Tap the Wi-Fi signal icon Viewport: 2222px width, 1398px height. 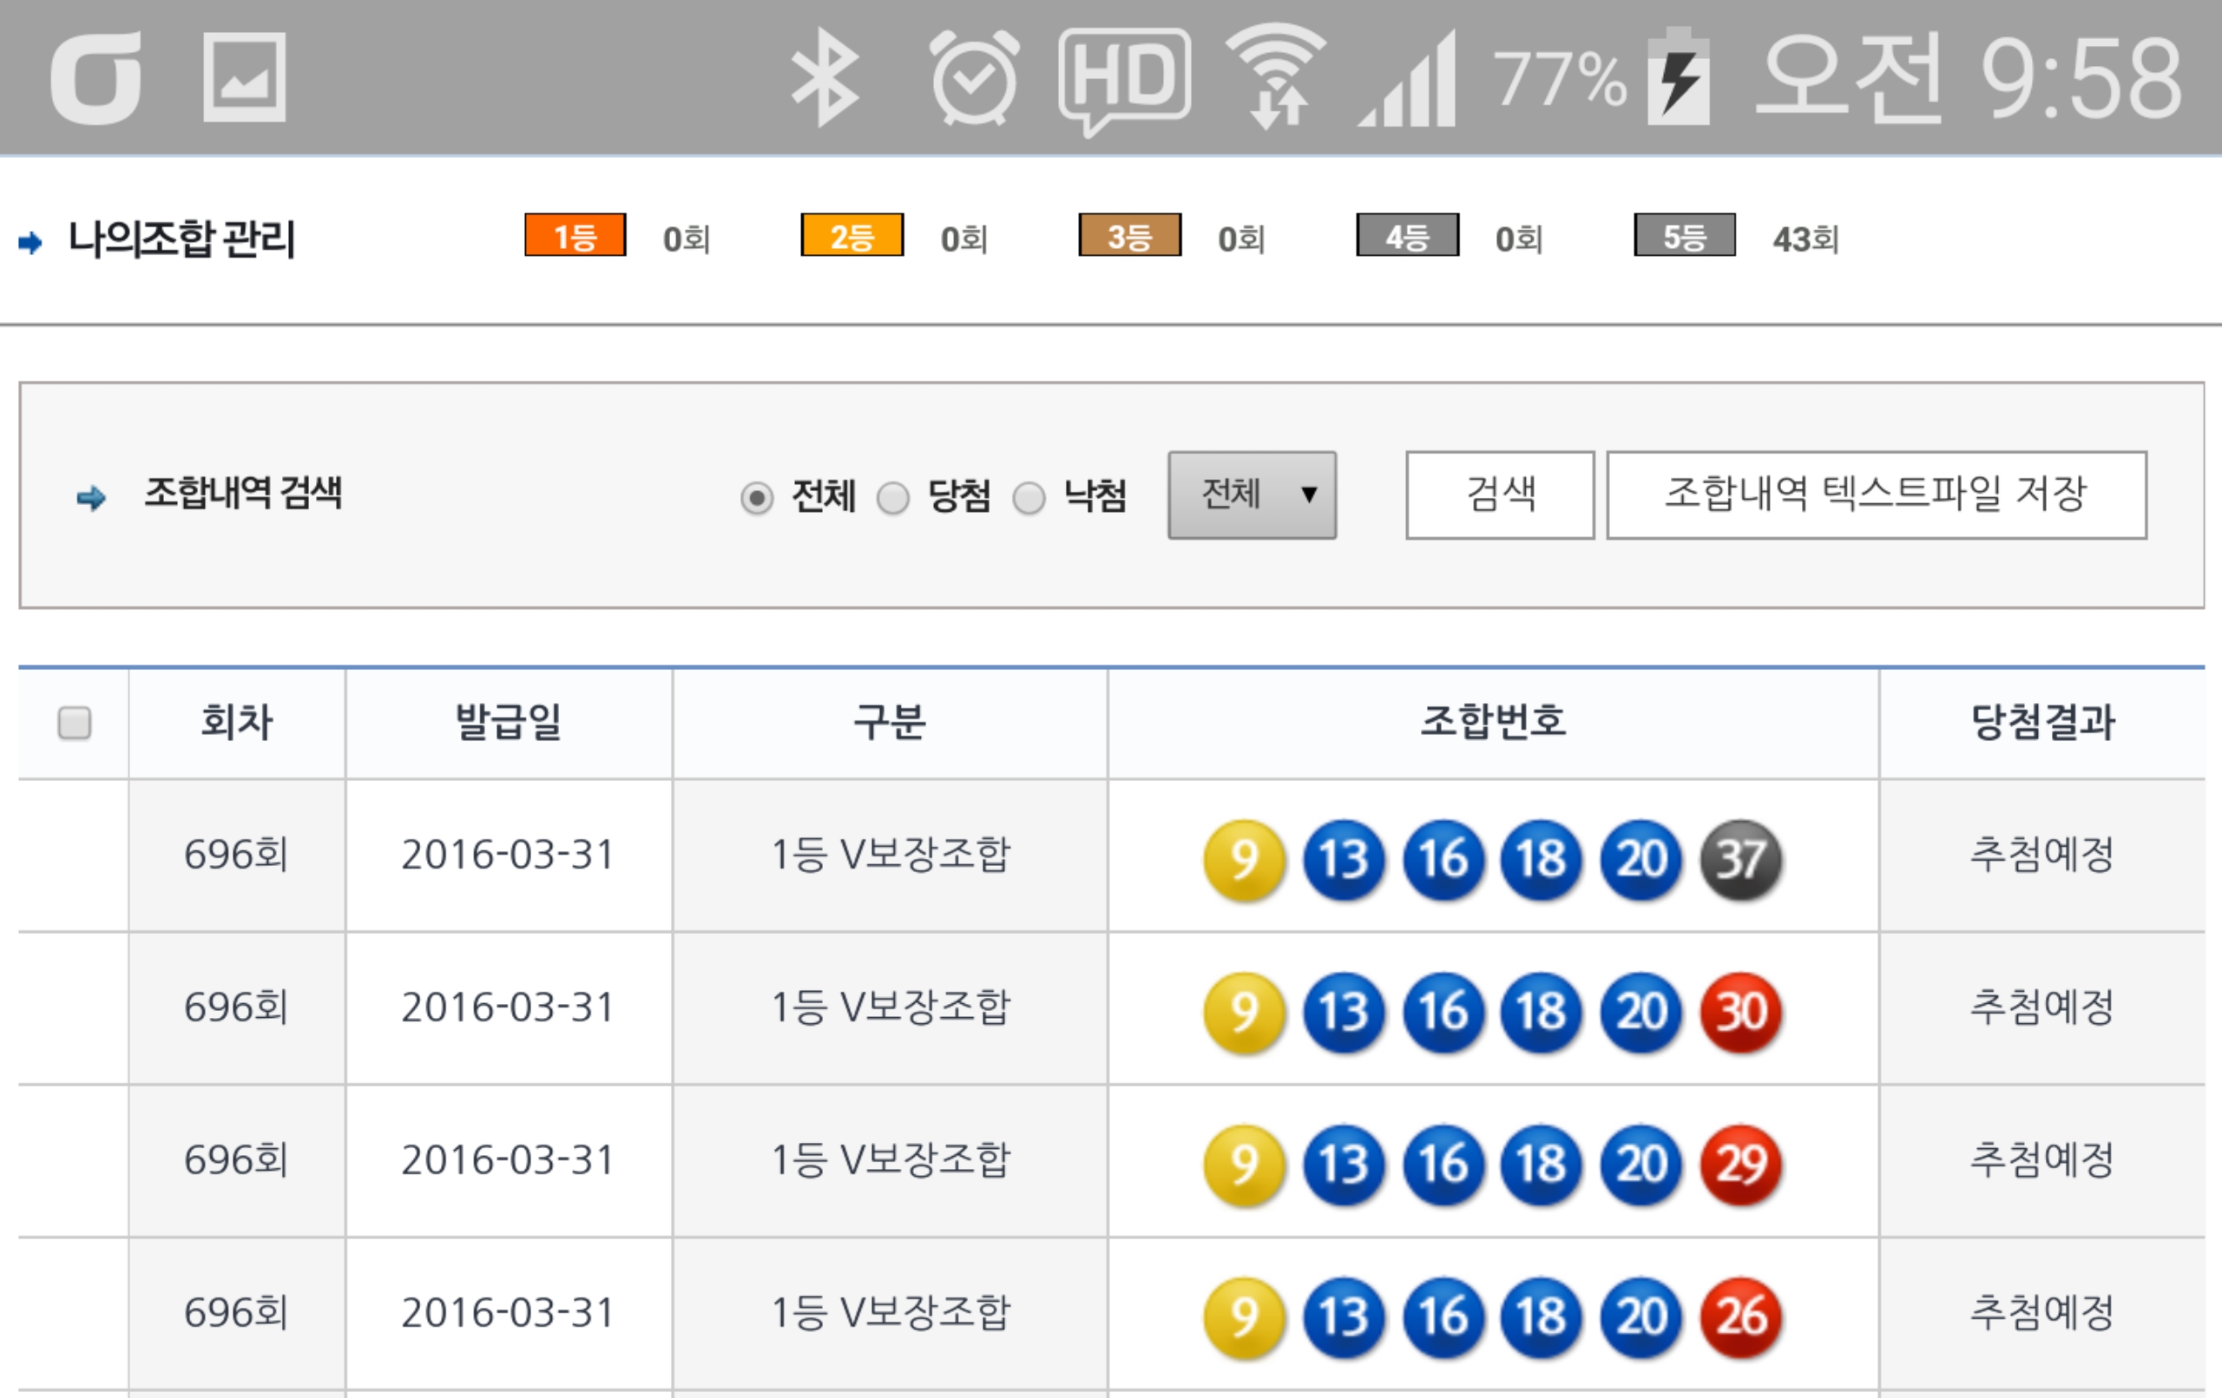(1276, 75)
